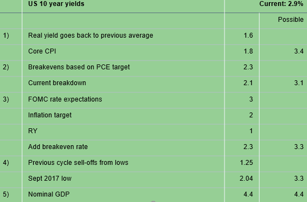Click the RY label cell
The height and width of the screenshot is (202, 307).
123,132
